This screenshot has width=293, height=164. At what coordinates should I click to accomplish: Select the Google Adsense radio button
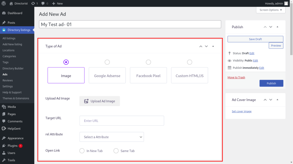(x=107, y=62)
